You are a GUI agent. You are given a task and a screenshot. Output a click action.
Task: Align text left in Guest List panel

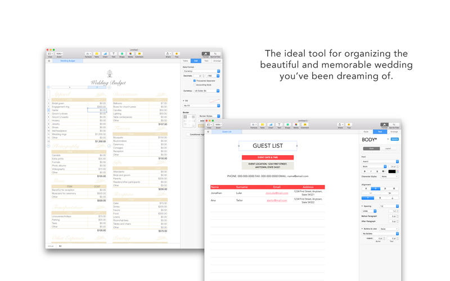coord(366,189)
